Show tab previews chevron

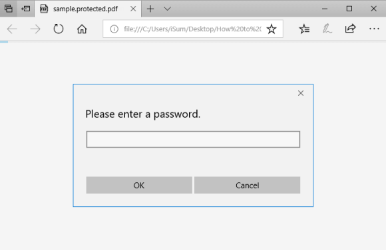(x=168, y=9)
